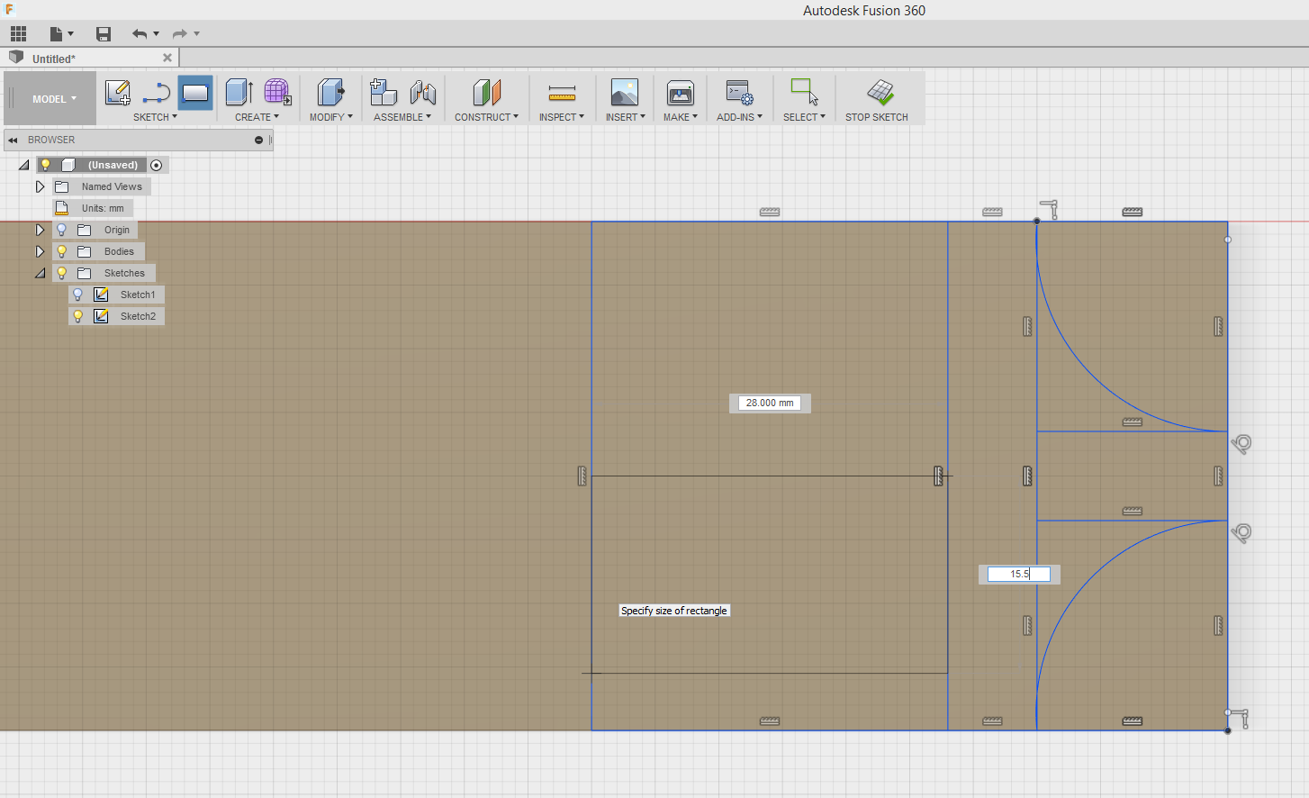This screenshot has height=798, width=1309.
Task: Collapse the Unsaved root component
Action: pyautogui.click(x=23, y=165)
